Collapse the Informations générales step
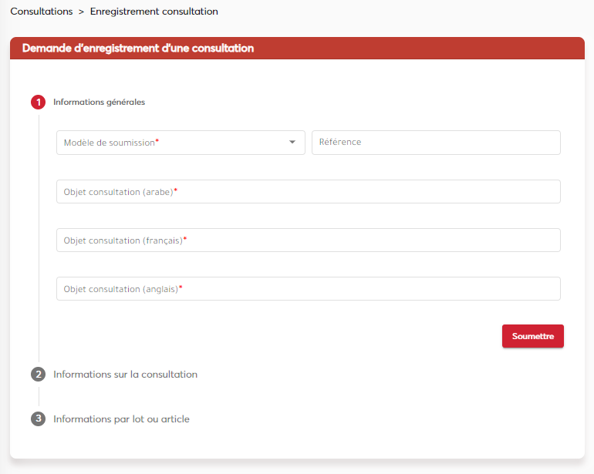The height and width of the screenshot is (474, 594). tap(99, 102)
